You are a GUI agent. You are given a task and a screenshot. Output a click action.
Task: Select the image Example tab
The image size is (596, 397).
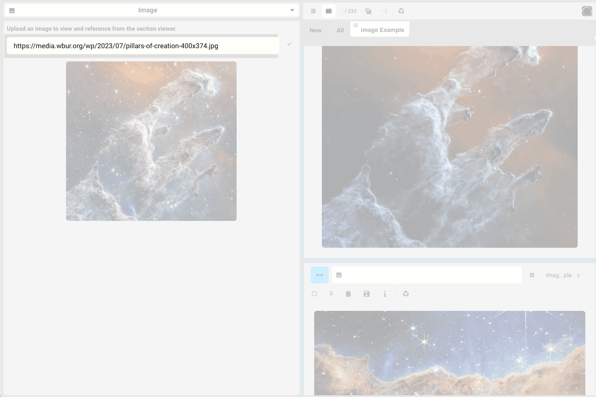point(380,29)
